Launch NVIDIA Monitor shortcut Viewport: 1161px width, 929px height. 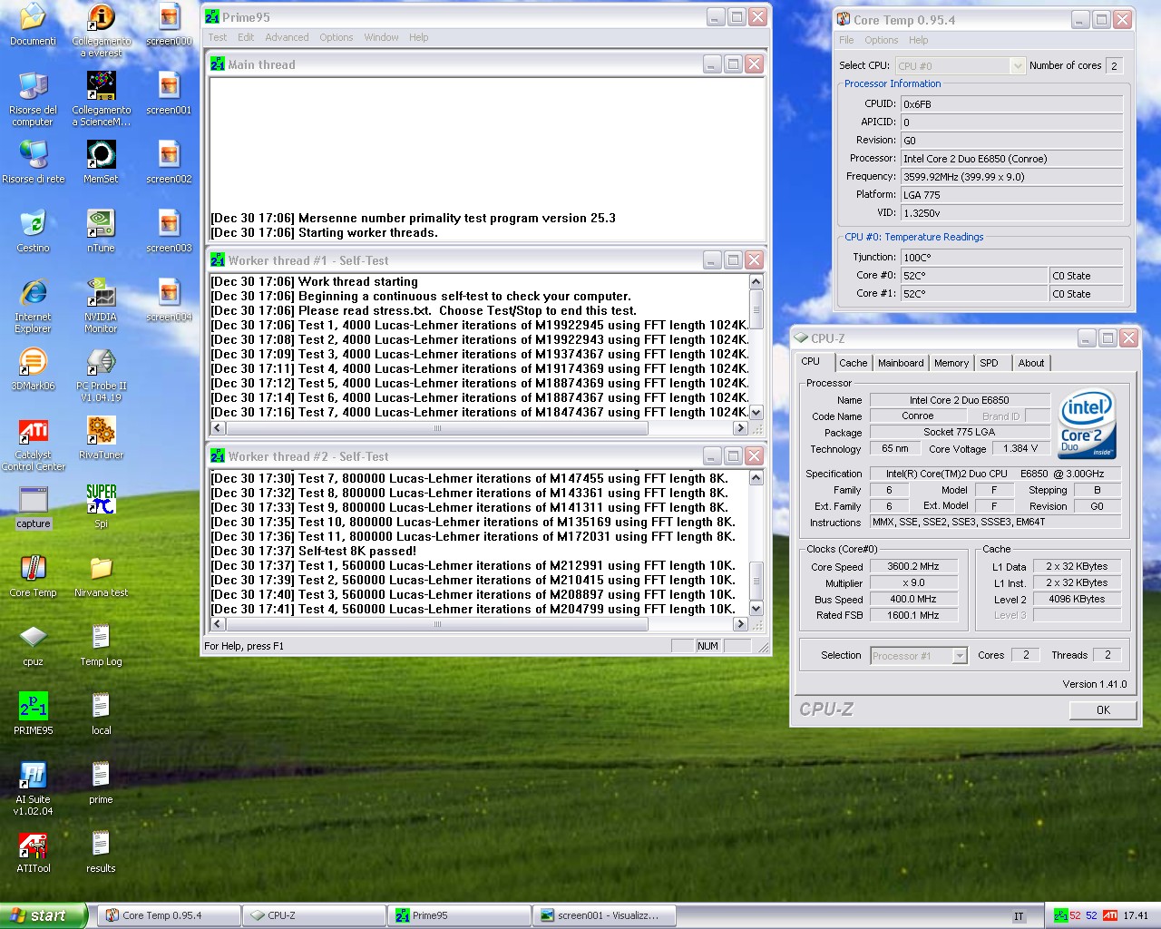point(101,306)
